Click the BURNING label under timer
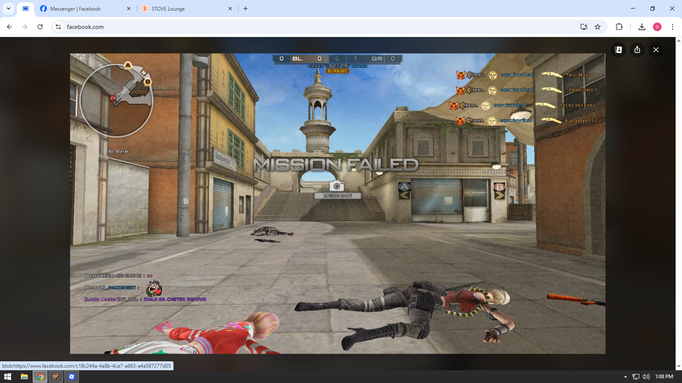682x383 pixels. coord(338,71)
